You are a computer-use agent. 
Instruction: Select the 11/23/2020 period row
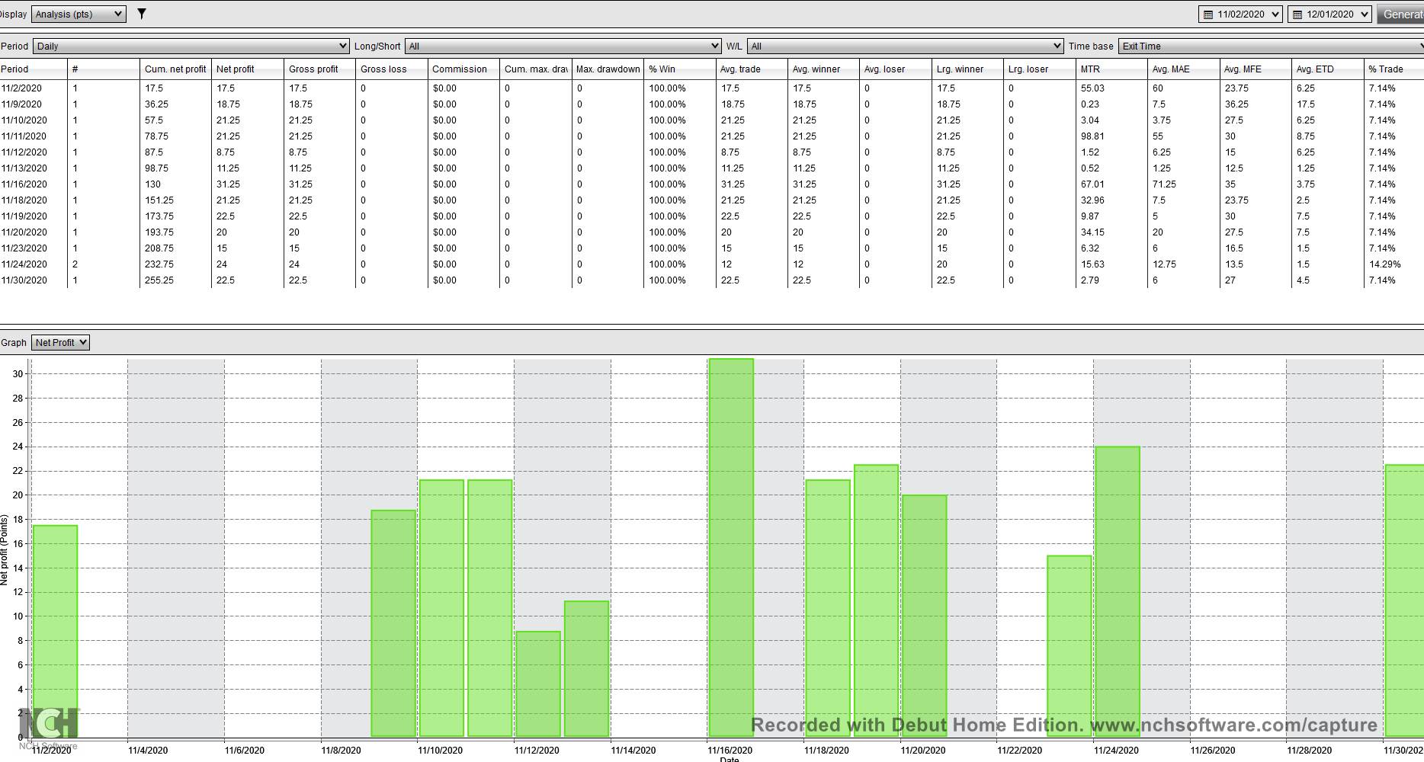[712, 248]
